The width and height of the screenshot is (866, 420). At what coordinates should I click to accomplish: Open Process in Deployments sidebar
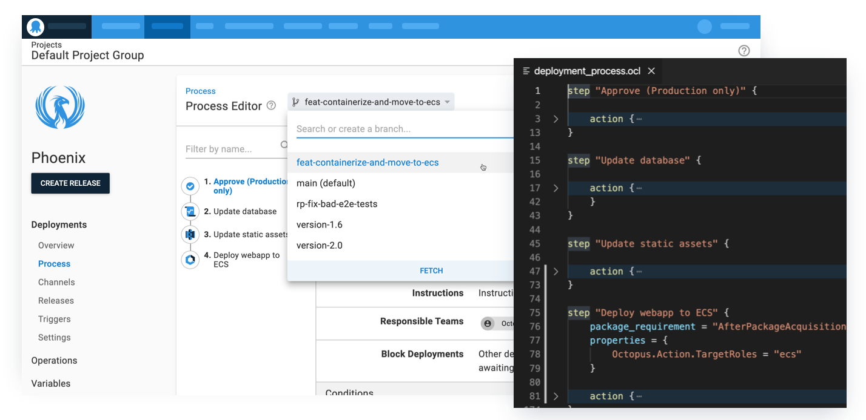[x=54, y=264]
